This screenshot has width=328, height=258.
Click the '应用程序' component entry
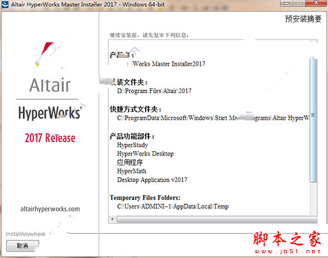130,162
